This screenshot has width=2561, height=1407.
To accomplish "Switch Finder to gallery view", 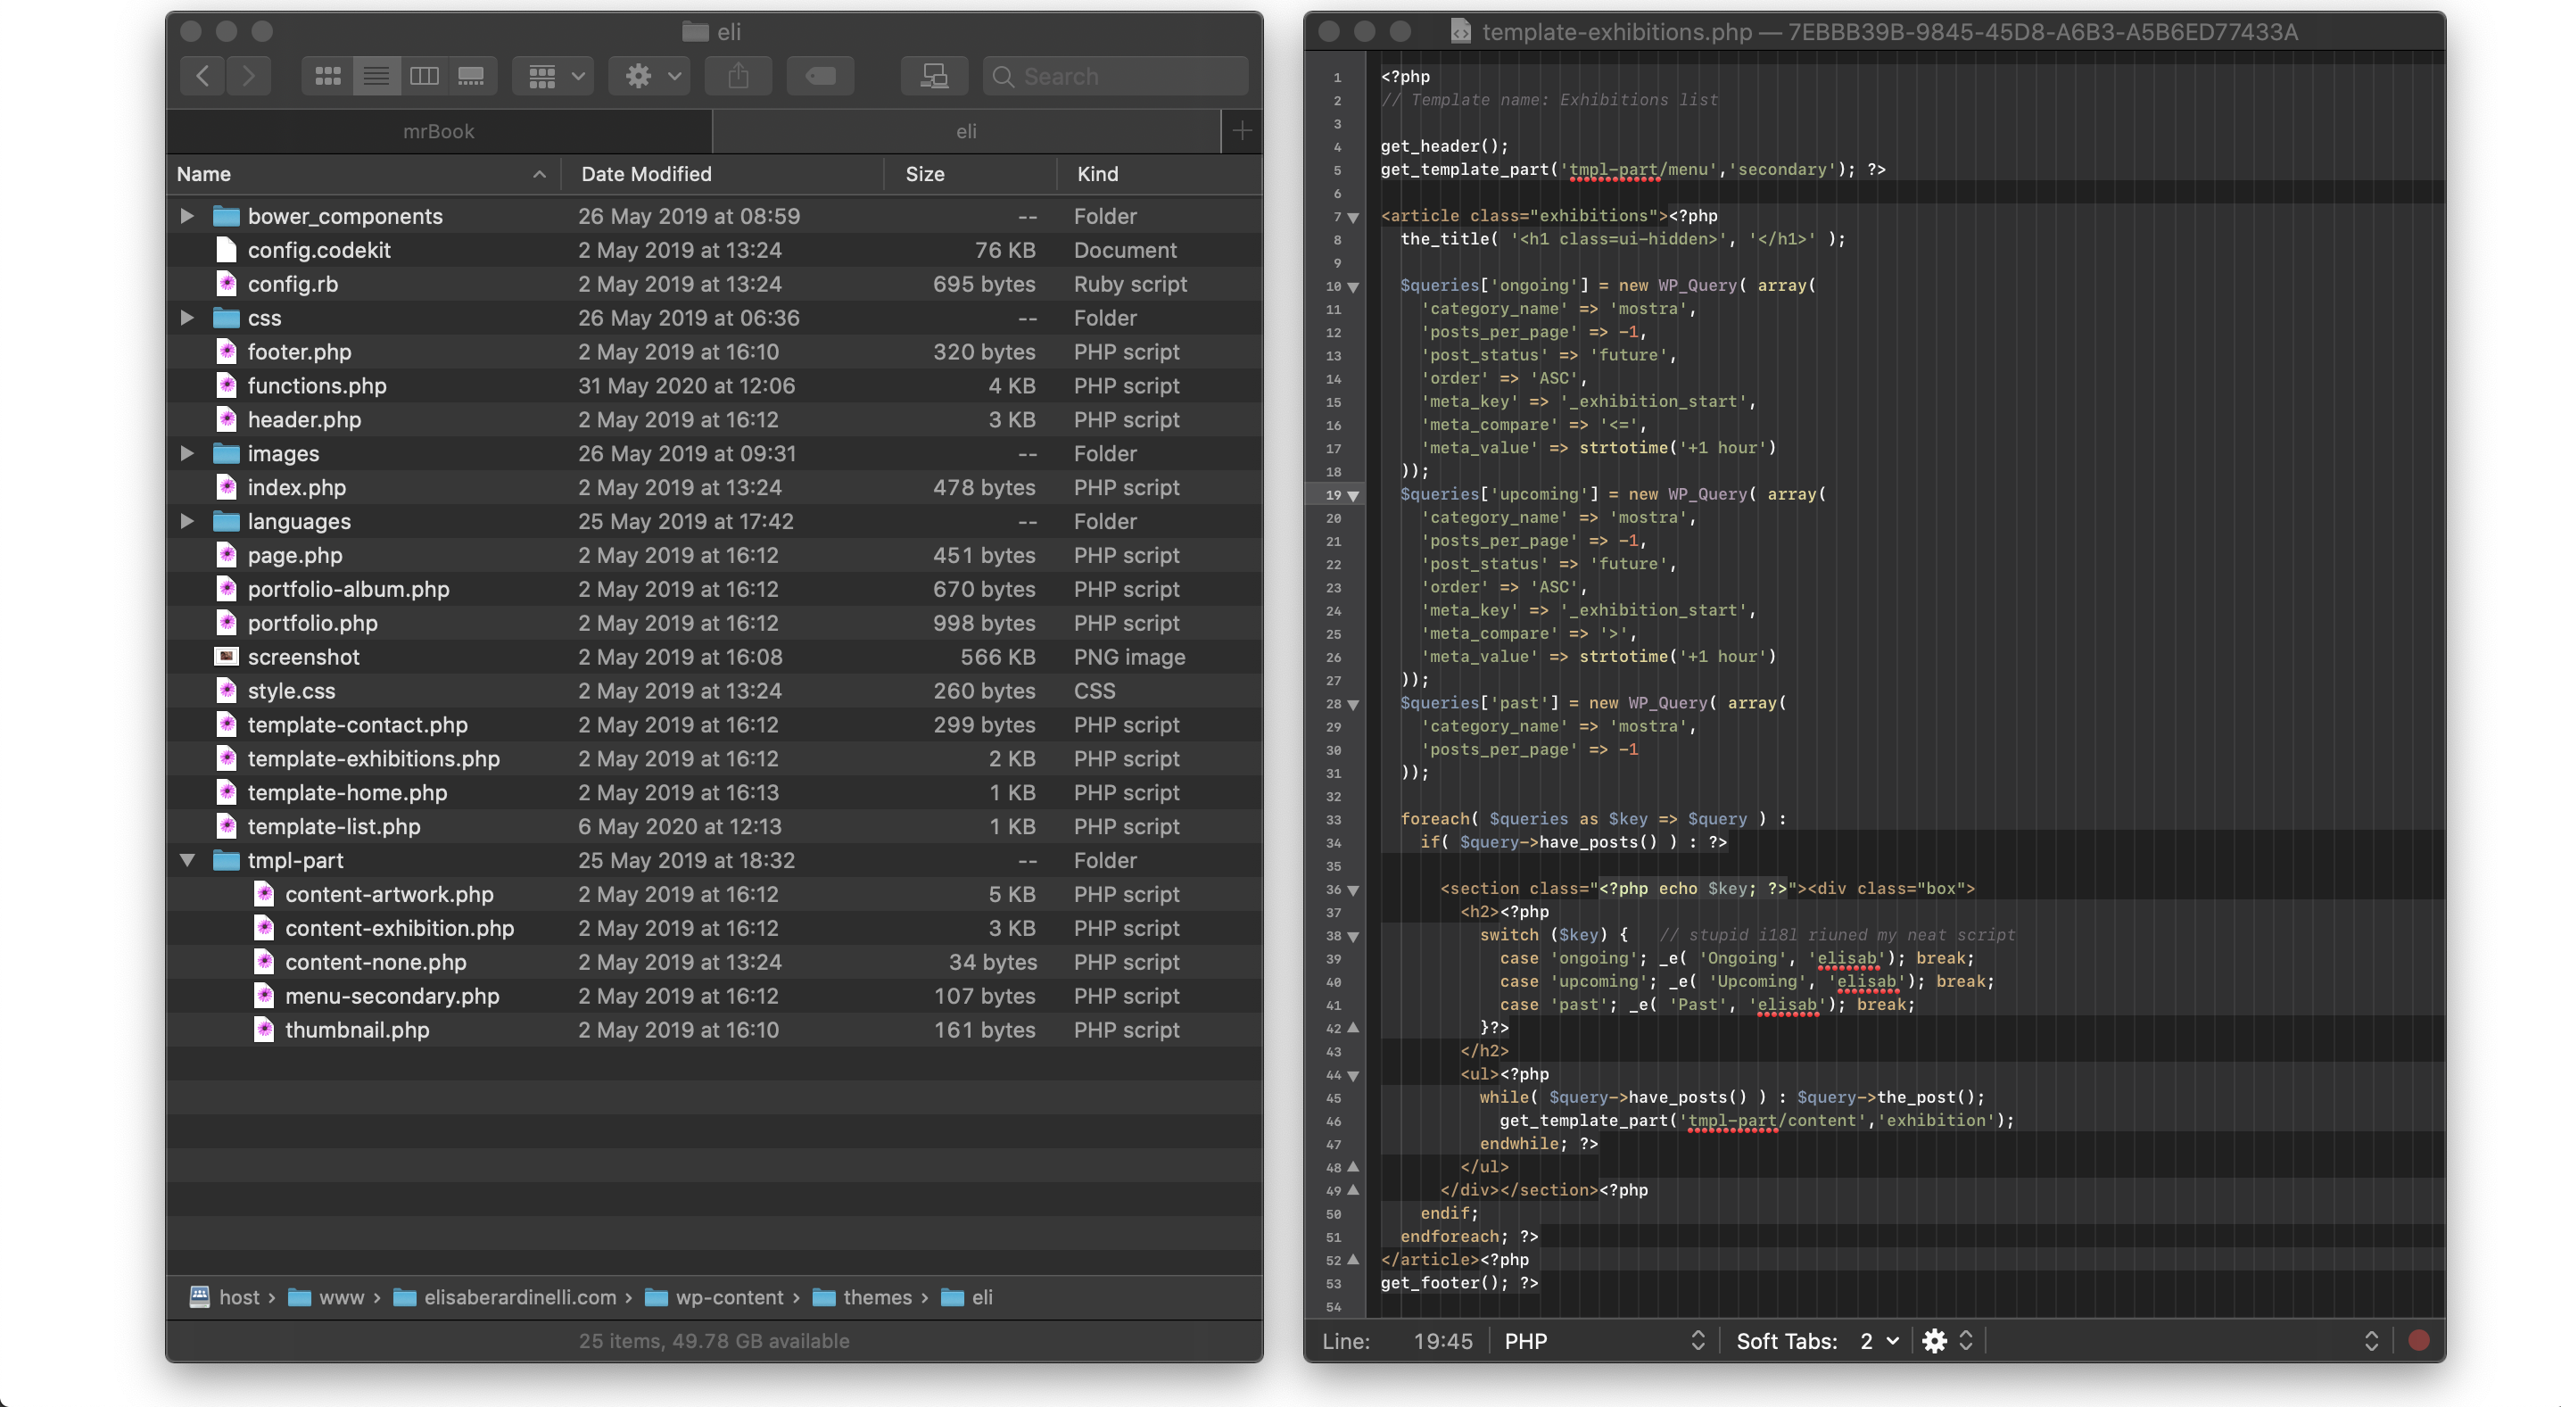I will [x=471, y=76].
